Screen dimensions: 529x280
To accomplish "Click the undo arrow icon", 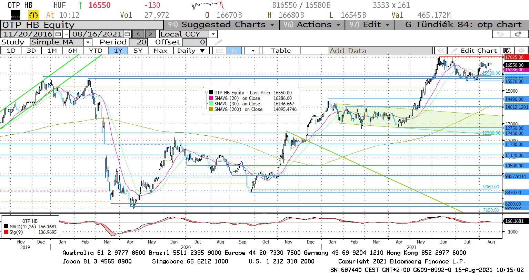I will (x=501, y=34).
